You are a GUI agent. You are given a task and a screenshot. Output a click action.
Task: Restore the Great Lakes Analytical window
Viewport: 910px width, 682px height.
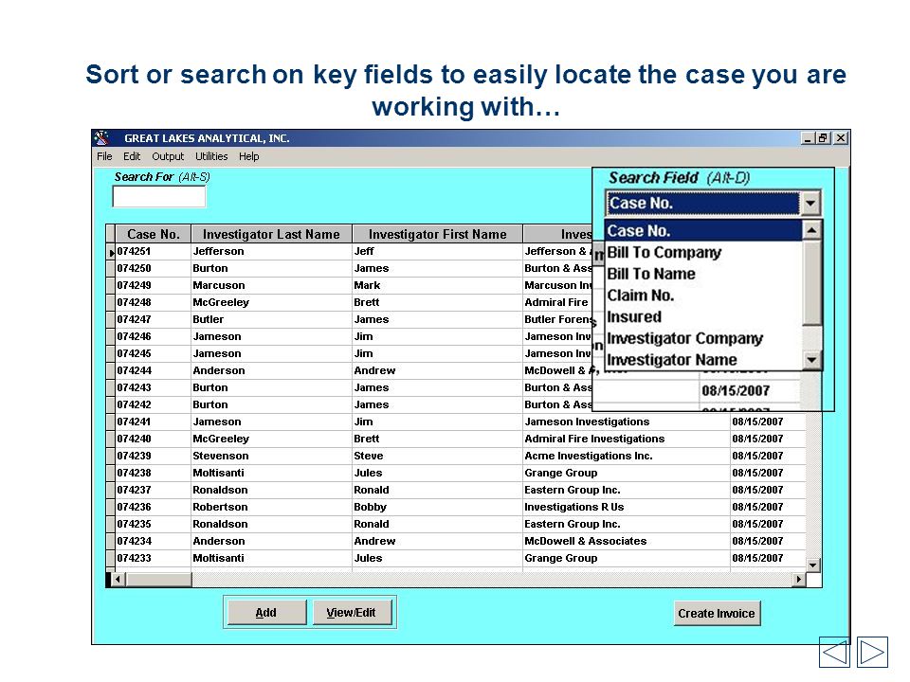[x=823, y=138]
